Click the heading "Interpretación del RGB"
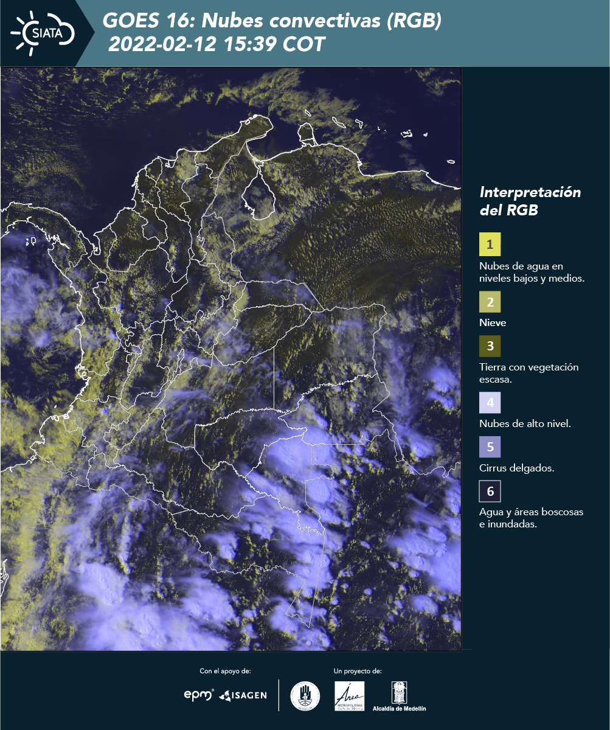The width and height of the screenshot is (610, 730). coord(530,201)
